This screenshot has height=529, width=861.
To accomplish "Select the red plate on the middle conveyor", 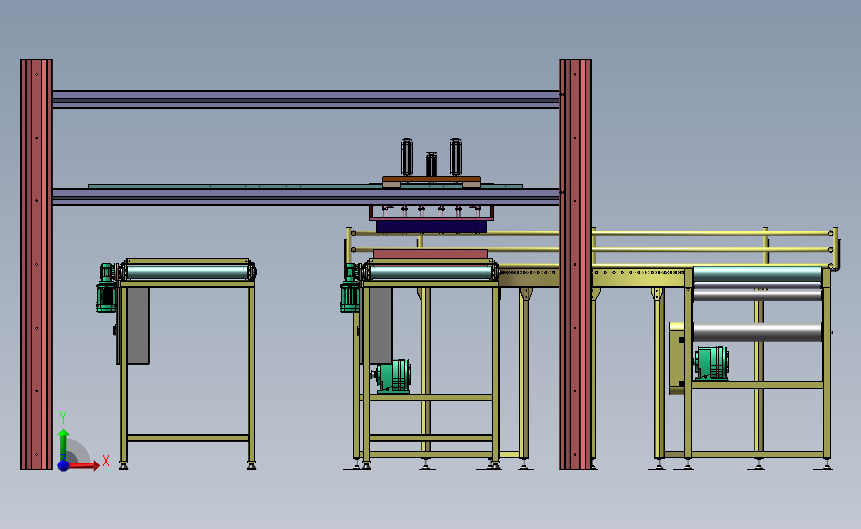I will click(x=430, y=253).
